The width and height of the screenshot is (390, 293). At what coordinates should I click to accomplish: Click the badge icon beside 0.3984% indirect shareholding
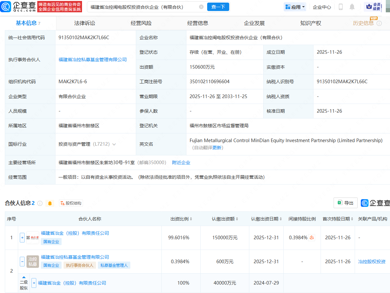point(312,237)
